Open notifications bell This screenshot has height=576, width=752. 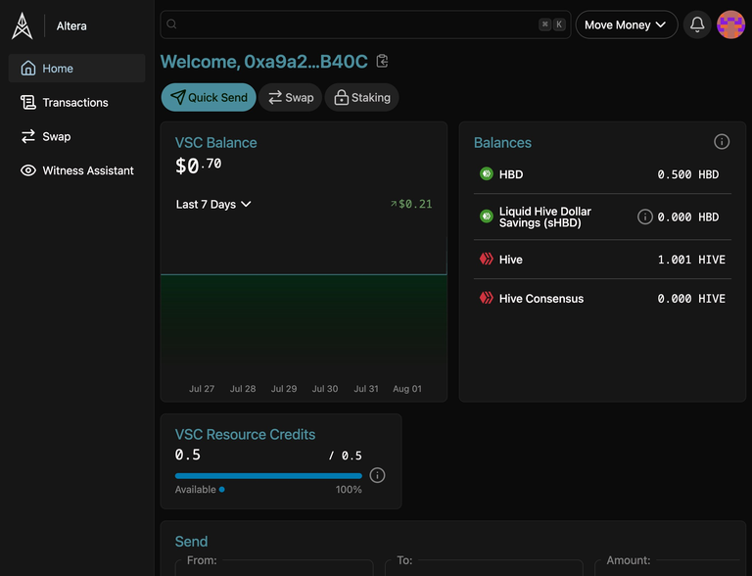[x=697, y=24]
